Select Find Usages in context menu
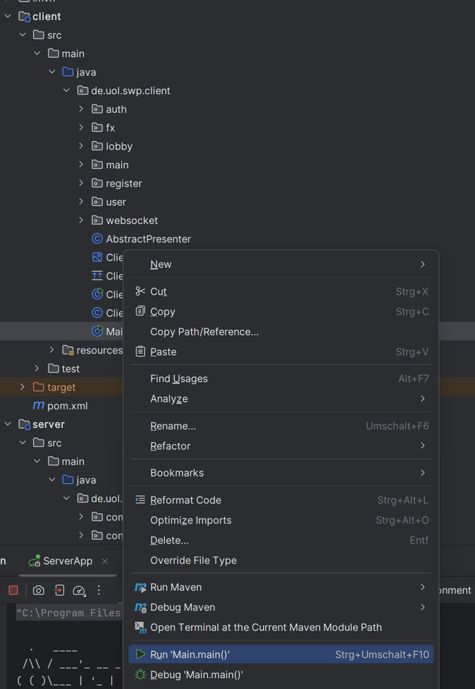This screenshot has height=689, width=475. click(x=179, y=379)
